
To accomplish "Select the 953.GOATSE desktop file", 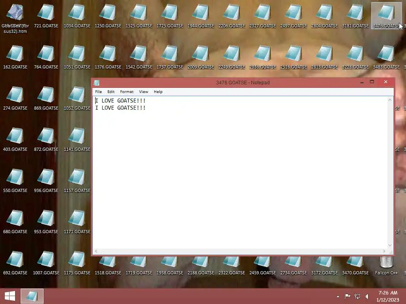I will (46, 222).
